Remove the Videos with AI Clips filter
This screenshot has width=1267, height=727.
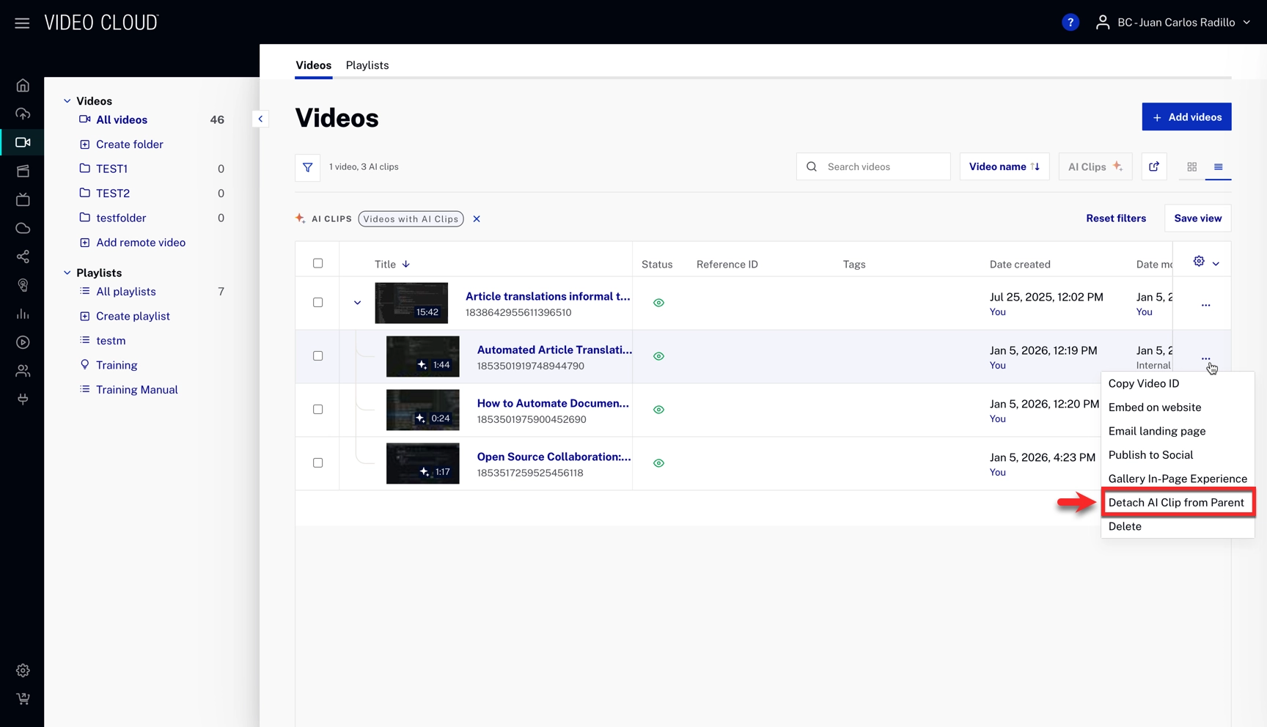477,219
